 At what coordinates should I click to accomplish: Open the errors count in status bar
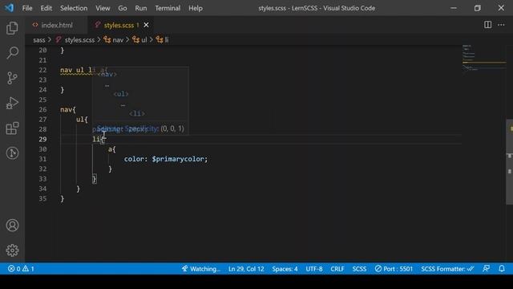(14, 269)
